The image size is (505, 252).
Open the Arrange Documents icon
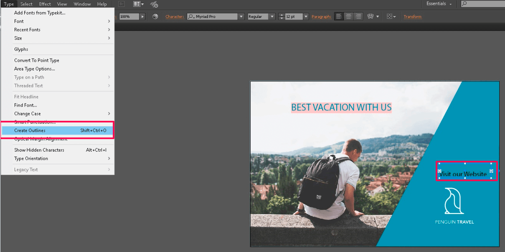click(x=136, y=4)
